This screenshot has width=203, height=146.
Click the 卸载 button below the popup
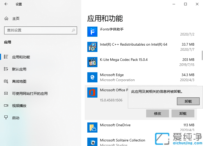click(x=183, y=113)
